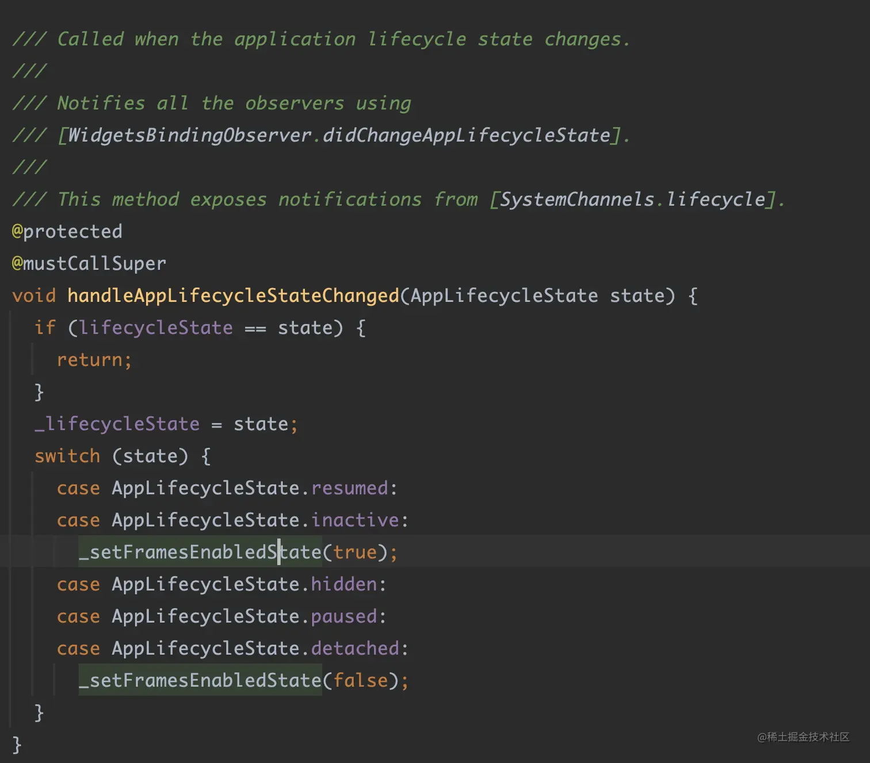Click the AppLifecycleState parameter type
The width and height of the screenshot is (870, 763).
point(504,296)
